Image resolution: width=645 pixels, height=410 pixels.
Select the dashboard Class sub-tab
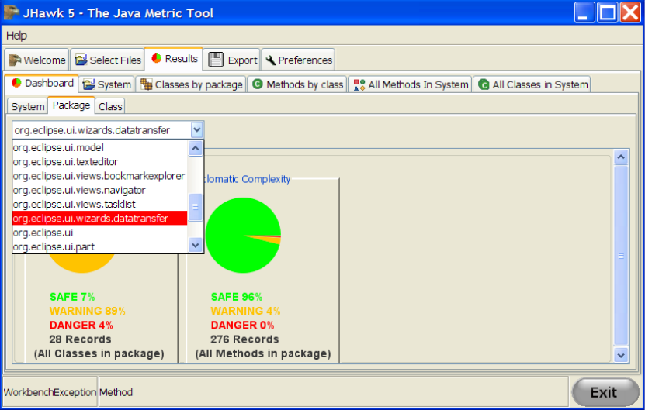click(x=110, y=106)
